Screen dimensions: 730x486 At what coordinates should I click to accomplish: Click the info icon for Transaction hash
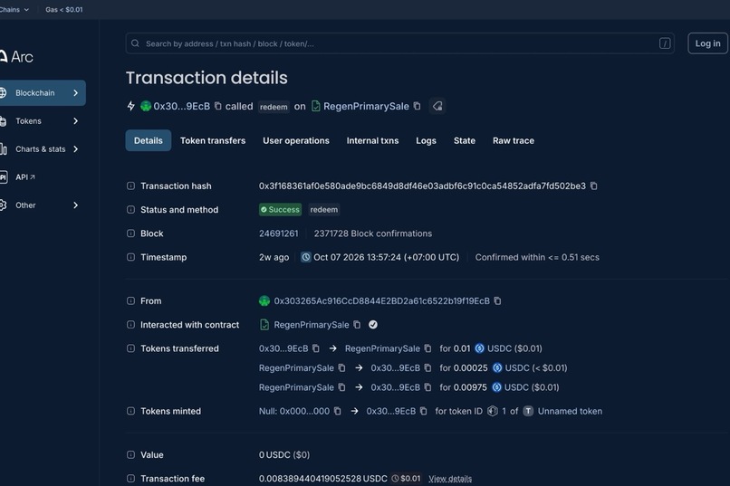(x=130, y=186)
